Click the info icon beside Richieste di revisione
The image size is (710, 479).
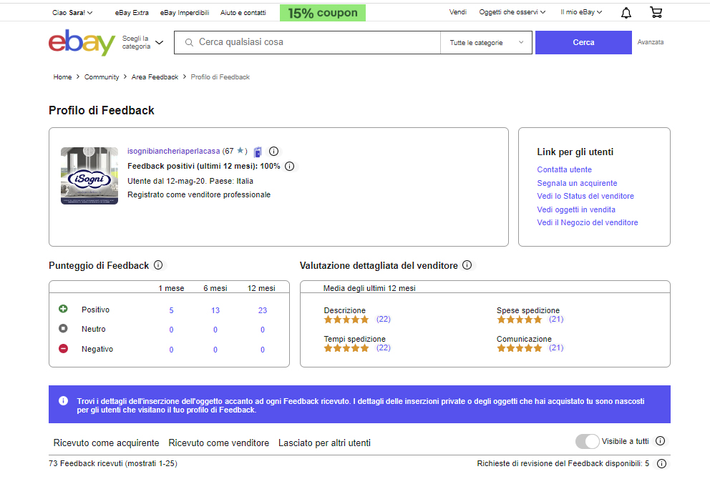click(661, 463)
